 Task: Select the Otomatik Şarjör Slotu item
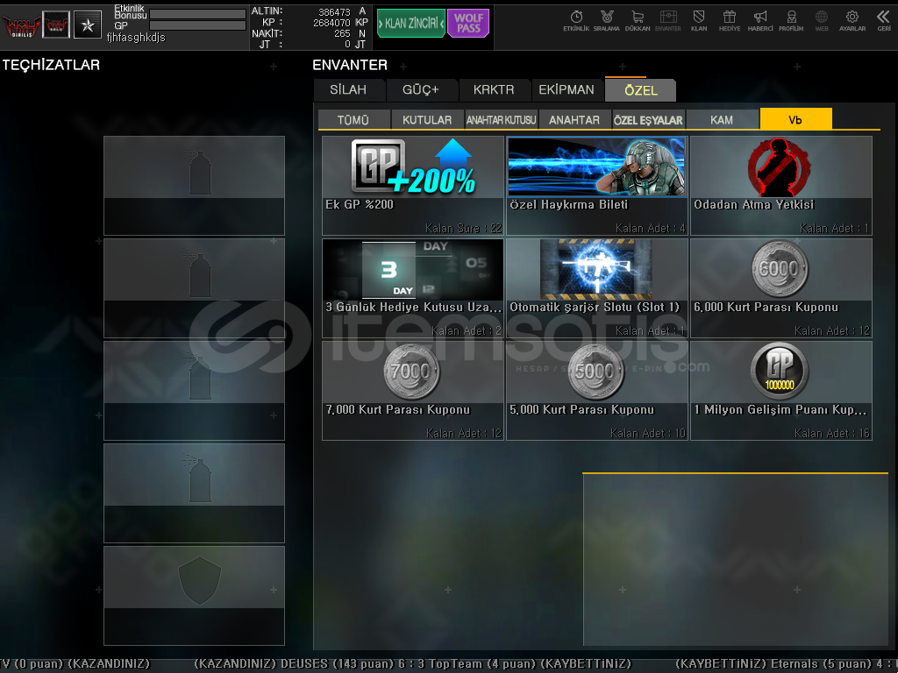(596, 287)
